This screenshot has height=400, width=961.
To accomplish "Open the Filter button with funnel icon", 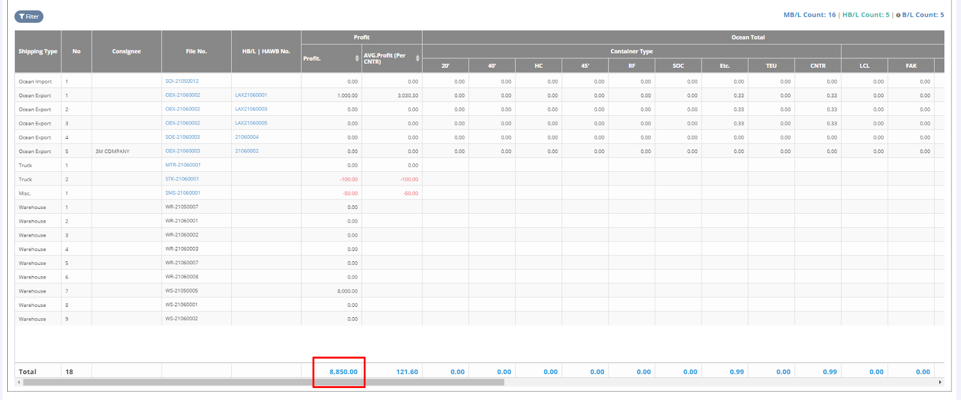I will pyautogui.click(x=29, y=17).
